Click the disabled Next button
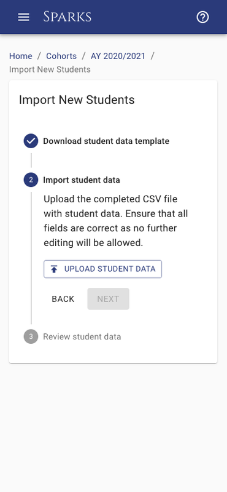 (108, 299)
